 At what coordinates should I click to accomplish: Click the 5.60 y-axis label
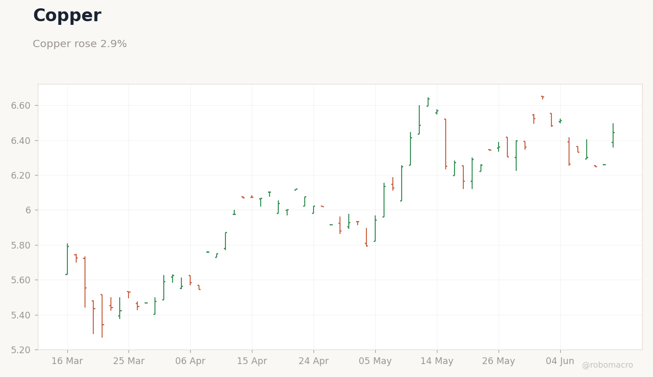coord(21,280)
